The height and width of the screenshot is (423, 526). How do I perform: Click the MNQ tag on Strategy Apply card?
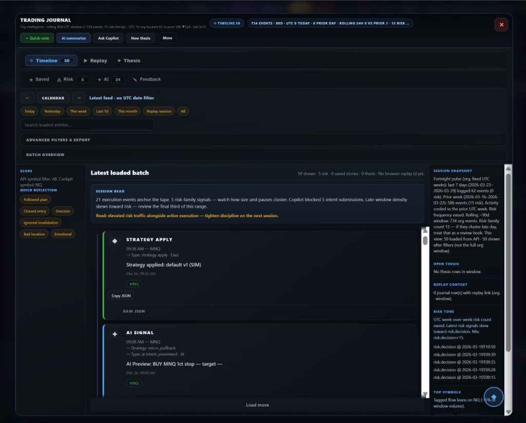tap(134, 284)
